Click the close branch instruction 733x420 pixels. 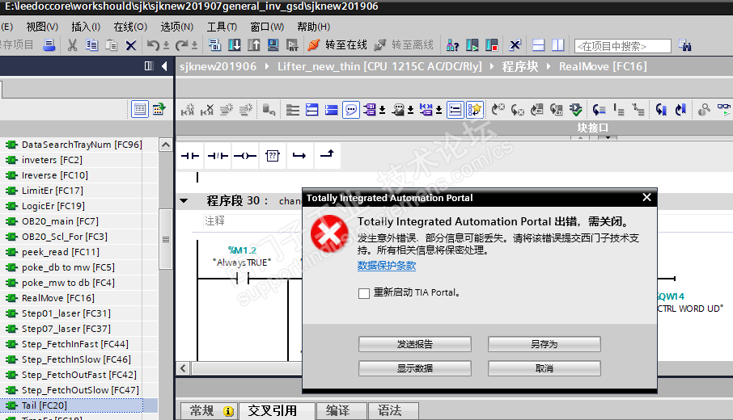(x=327, y=154)
